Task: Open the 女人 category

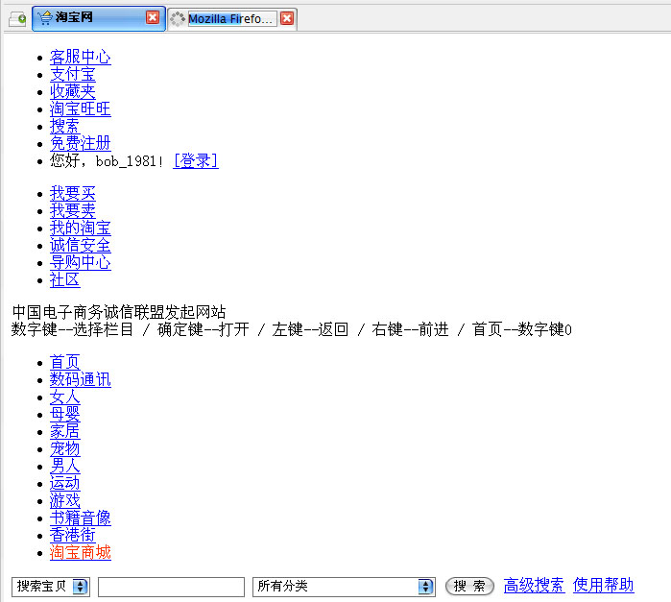Action: click(64, 397)
